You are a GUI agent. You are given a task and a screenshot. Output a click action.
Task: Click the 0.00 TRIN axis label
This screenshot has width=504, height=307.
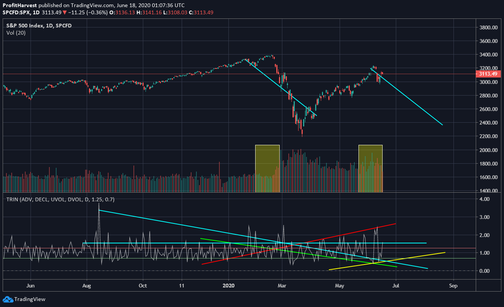pyautogui.click(x=484, y=271)
